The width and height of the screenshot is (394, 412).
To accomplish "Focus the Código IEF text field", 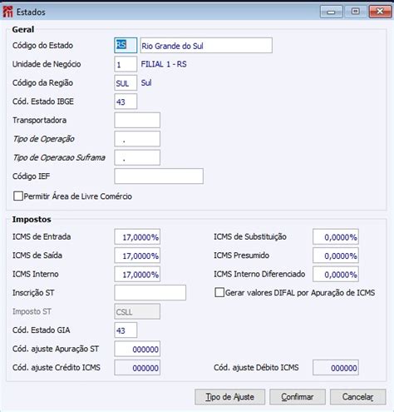I will (159, 176).
